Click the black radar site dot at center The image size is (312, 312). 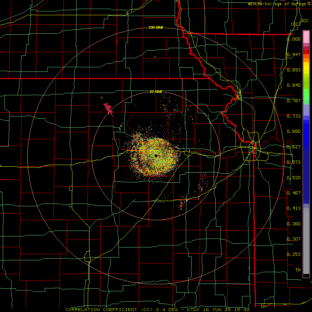coord(156,156)
